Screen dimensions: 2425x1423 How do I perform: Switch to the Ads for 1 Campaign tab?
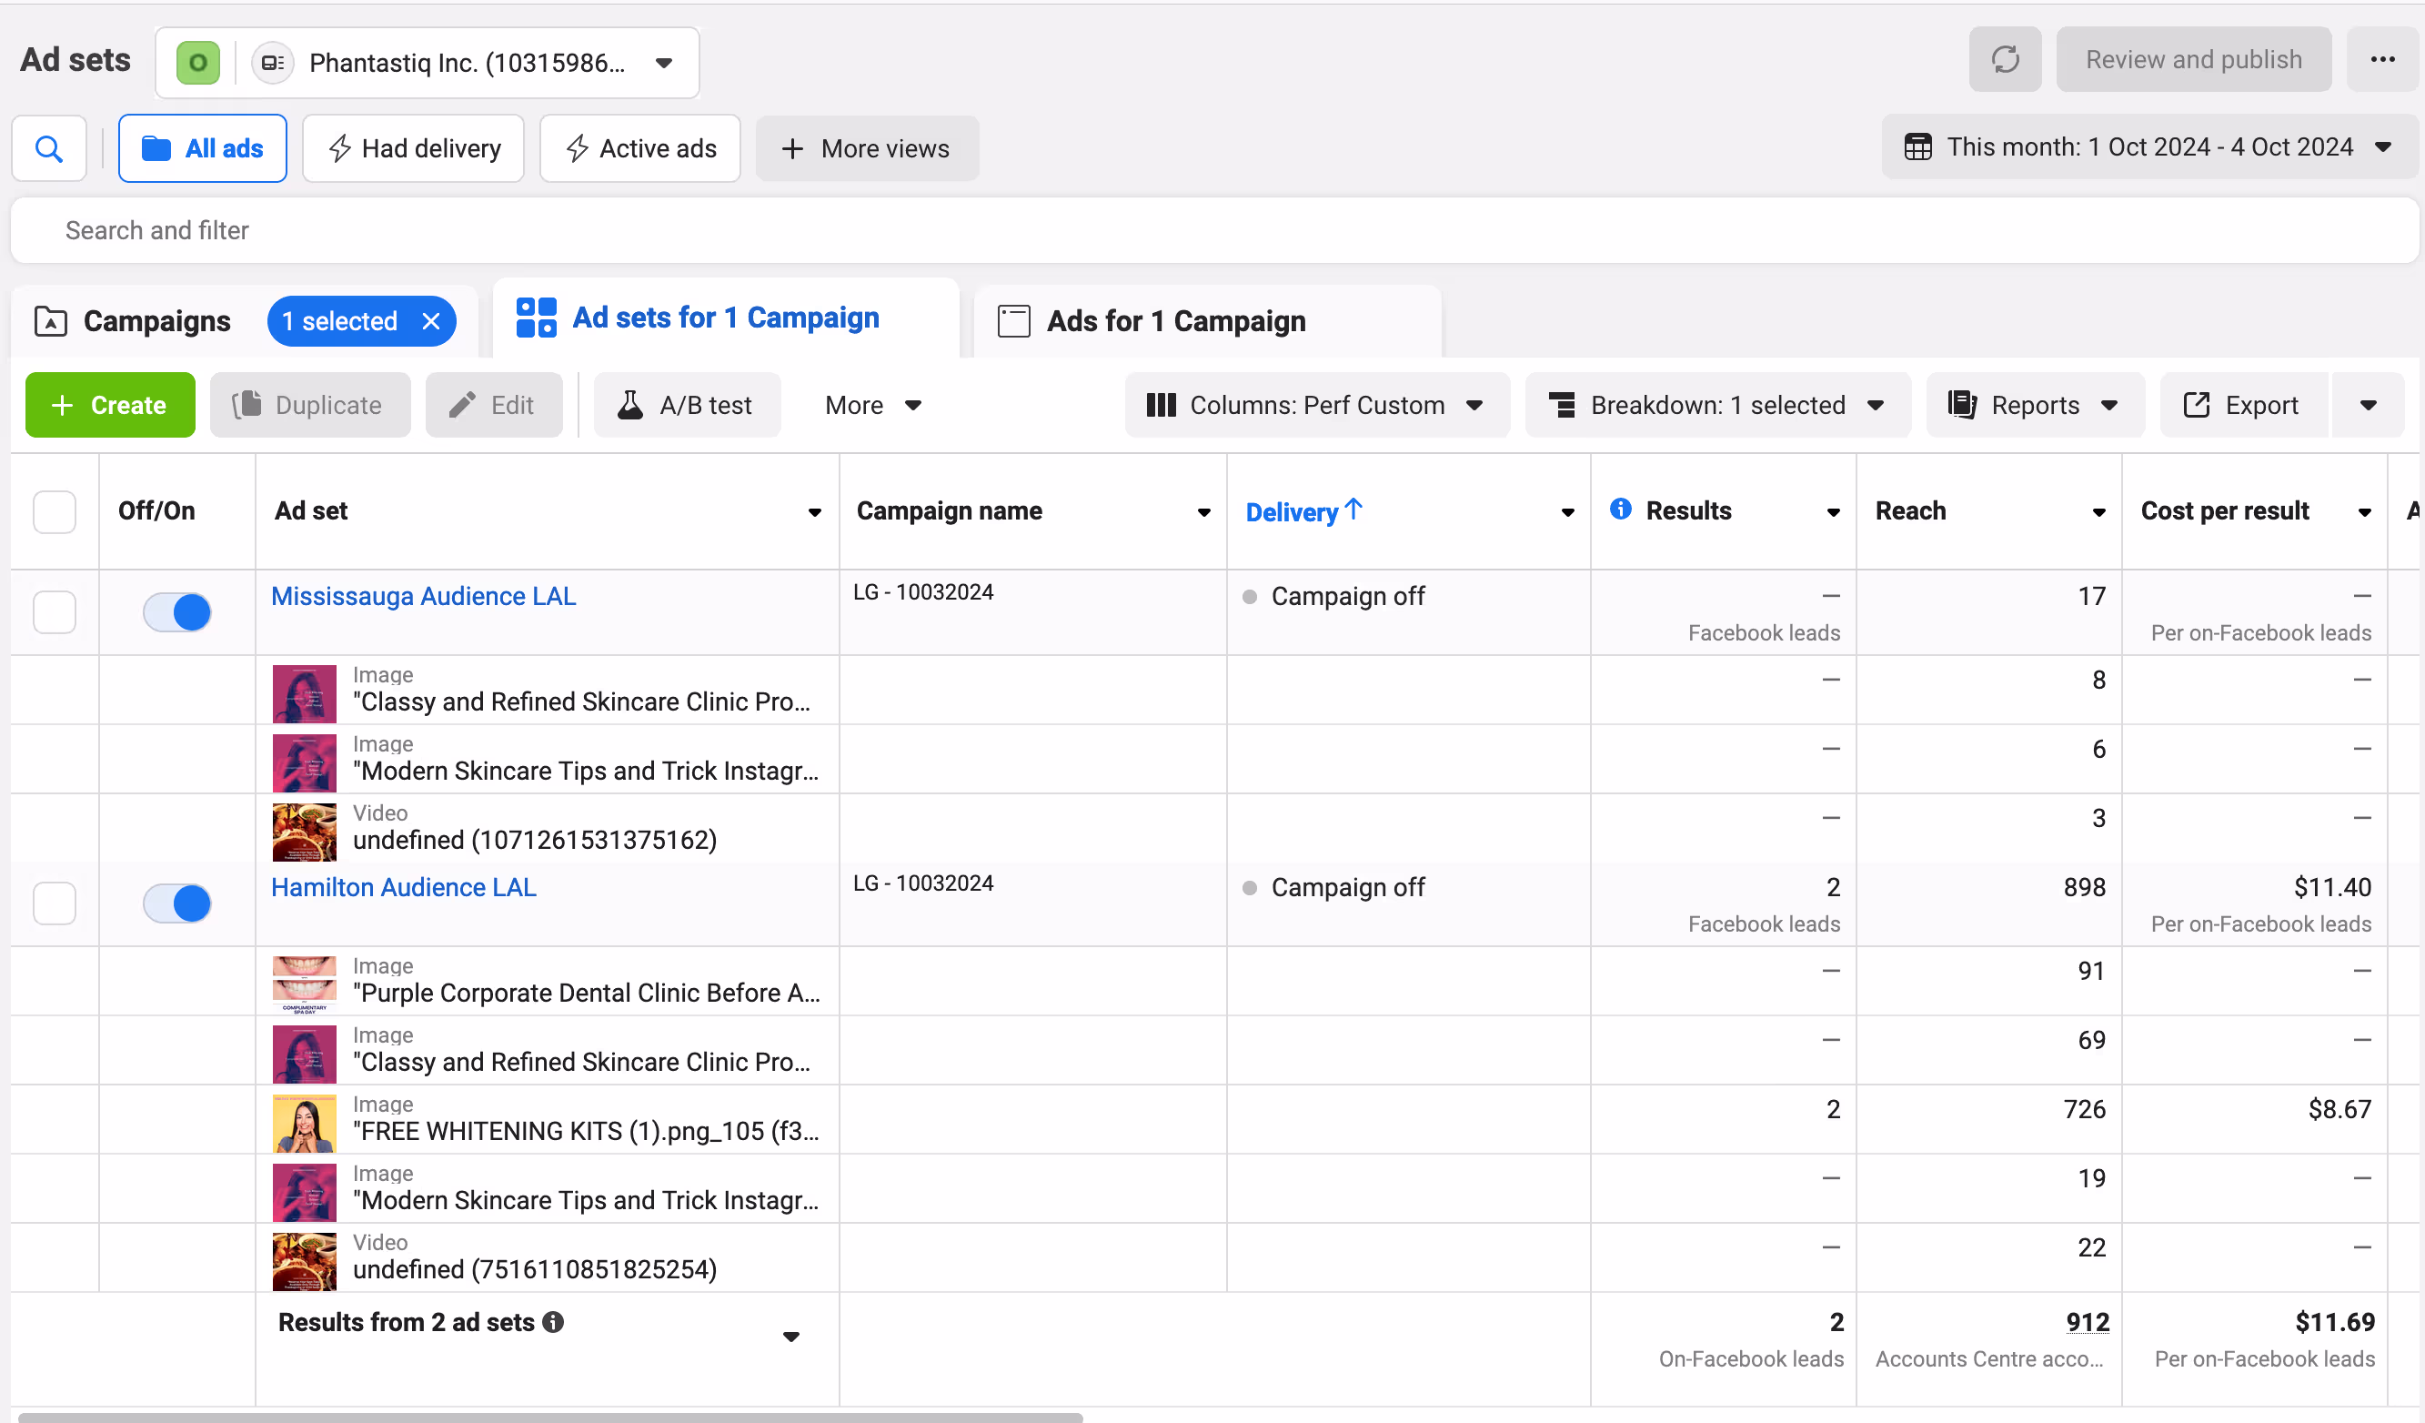[1176, 319]
